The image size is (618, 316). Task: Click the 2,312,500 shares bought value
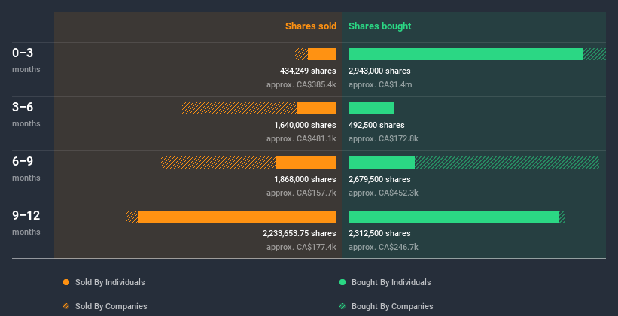click(379, 234)
